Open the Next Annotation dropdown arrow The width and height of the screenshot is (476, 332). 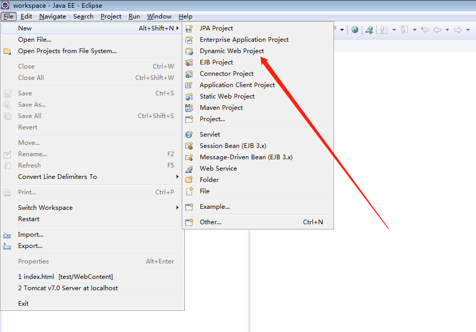tap(394, 30)
